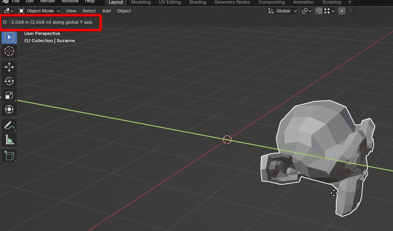Open the View menu
Screen dimensions: 393x231
point(71,11)
